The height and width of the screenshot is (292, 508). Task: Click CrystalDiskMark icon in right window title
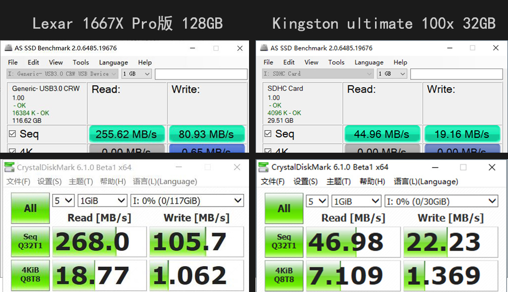pos(263,168)
